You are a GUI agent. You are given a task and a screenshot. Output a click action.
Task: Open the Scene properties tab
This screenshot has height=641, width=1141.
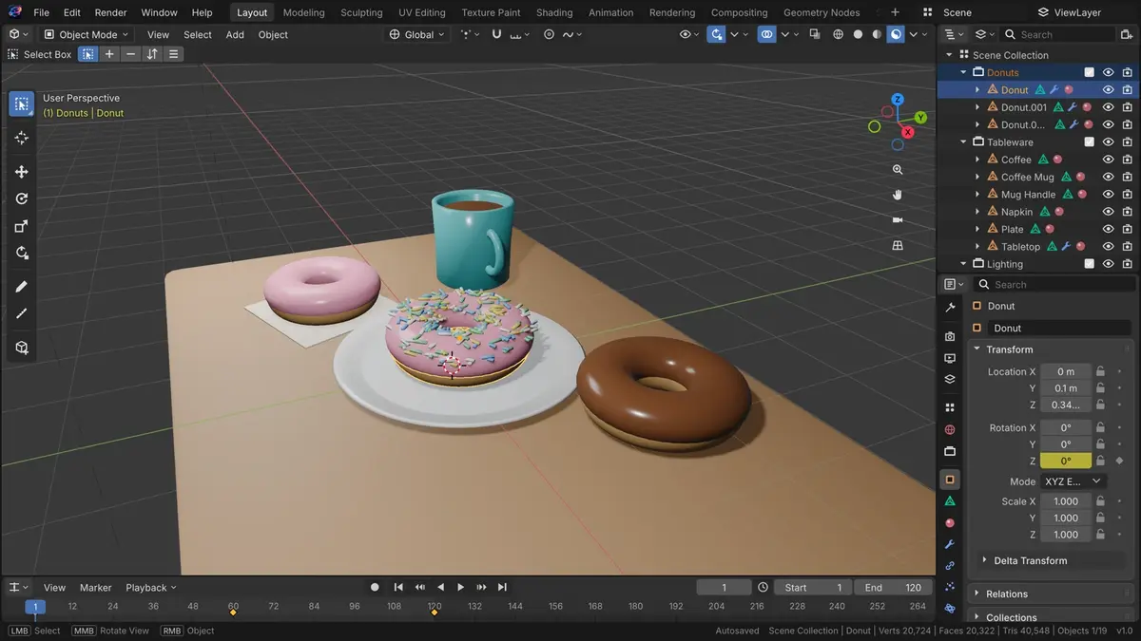pos(950,407)
